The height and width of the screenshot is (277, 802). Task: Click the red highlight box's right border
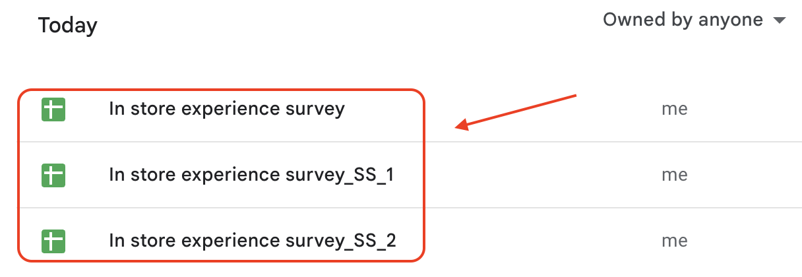coord(424,175)
